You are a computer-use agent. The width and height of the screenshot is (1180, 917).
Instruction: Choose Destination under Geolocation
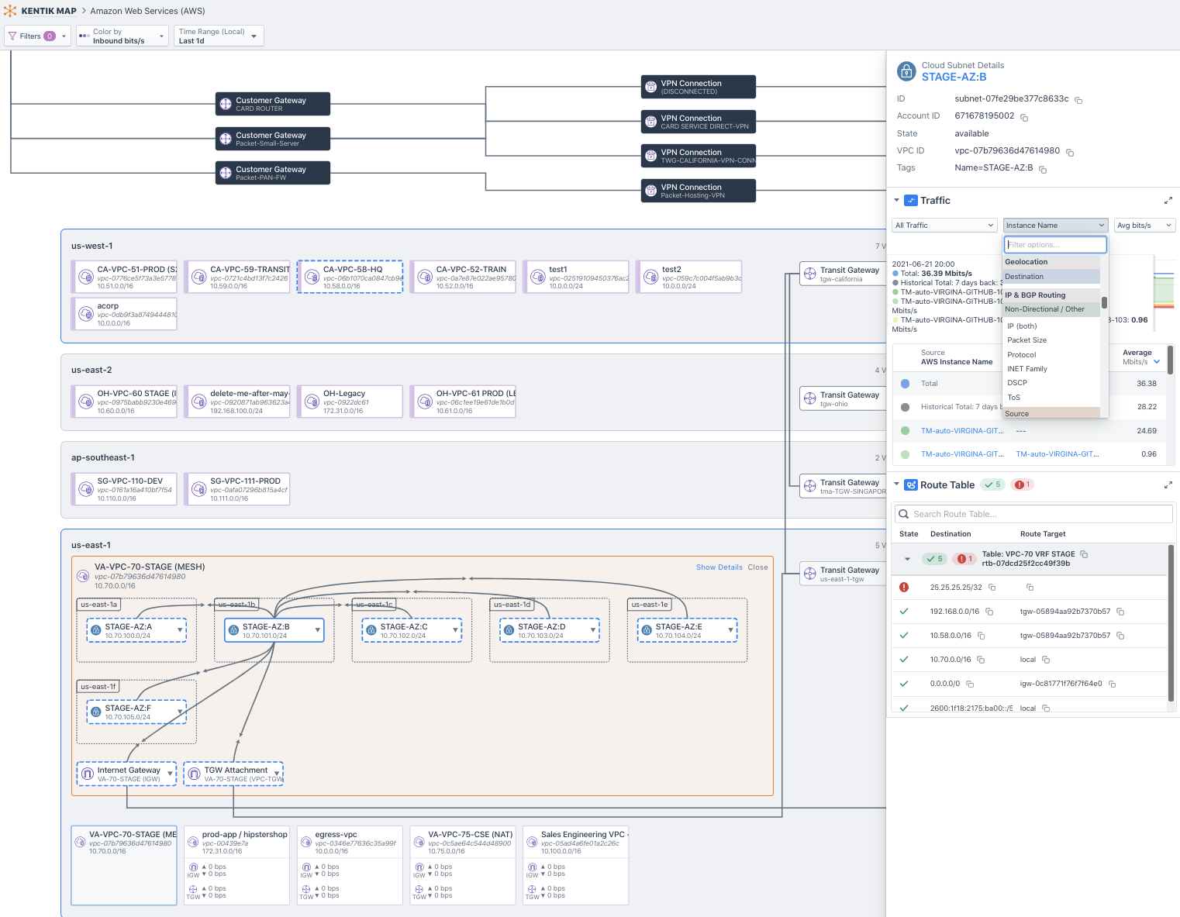1052,277
